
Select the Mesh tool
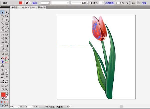[x=2, y=46]
